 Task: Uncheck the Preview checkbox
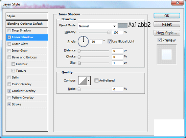pyautogui.click(x=160, y=40)
